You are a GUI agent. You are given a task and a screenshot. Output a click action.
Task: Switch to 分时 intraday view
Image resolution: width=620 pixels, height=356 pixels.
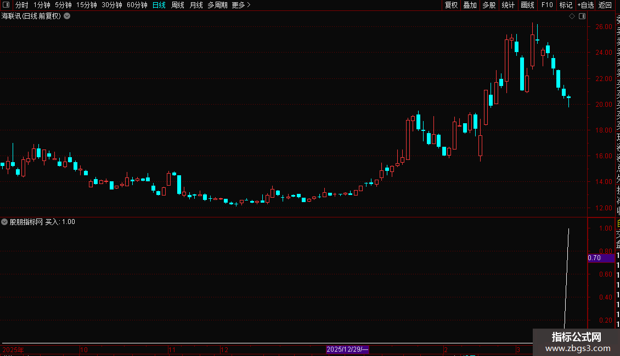pos(22,5)
